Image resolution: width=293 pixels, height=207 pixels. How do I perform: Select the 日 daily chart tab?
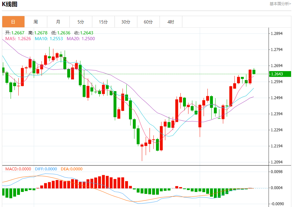13,22
